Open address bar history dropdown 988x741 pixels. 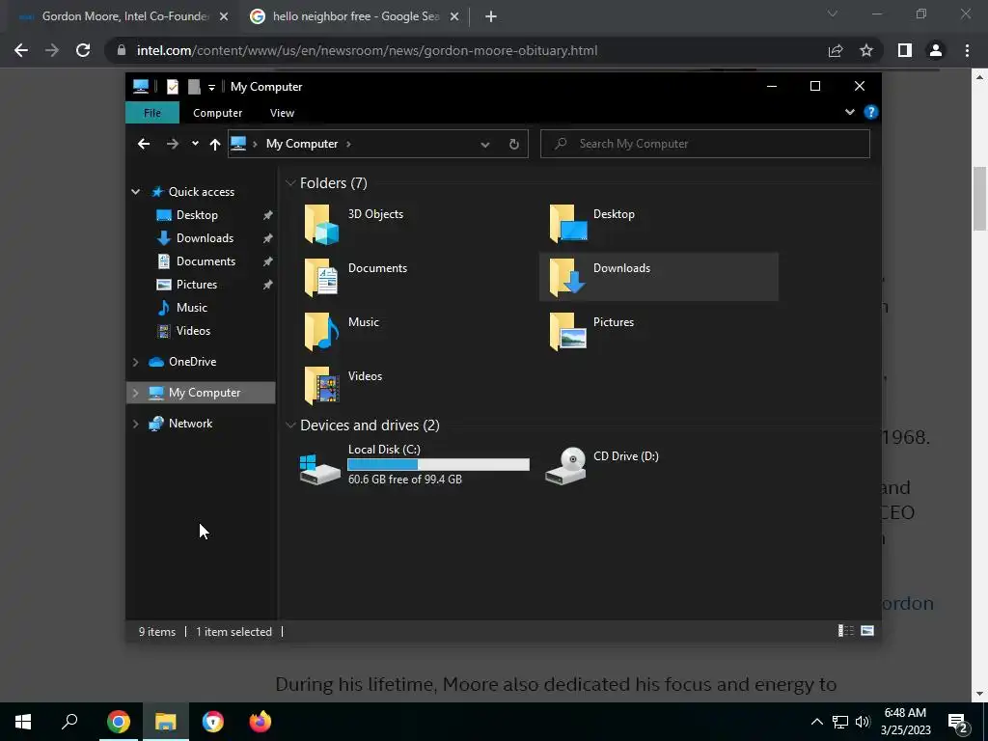pyautogui.click(x=484, y=145)
